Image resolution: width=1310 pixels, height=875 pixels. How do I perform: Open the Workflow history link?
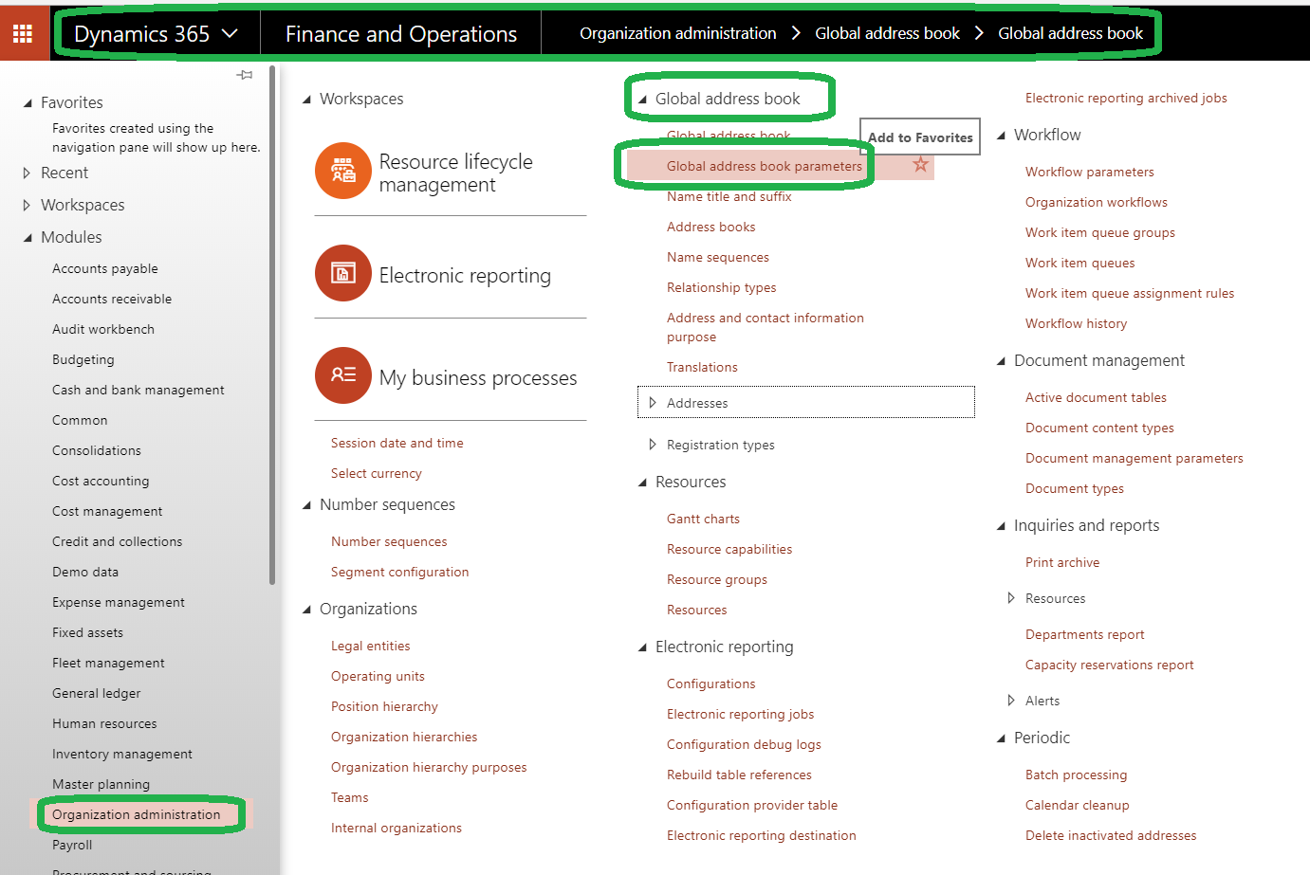pyautogui.click(x=1077, y=323)
